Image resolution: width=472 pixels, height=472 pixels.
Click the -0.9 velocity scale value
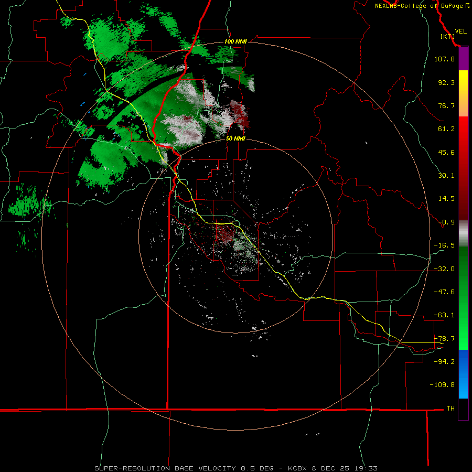pyautogui.click(x=446, y=222)
